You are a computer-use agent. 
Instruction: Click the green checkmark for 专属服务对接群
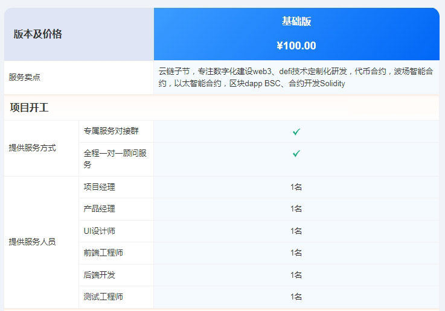(x=296, y=132)
